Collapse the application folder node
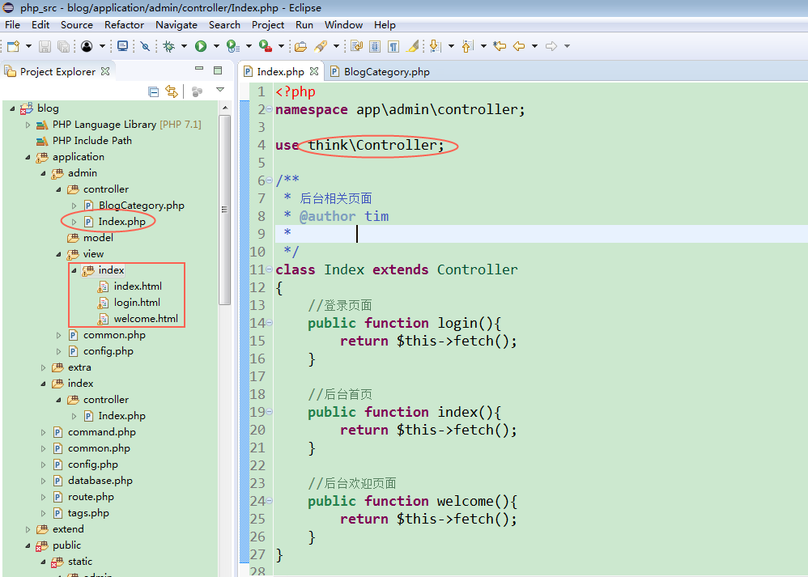The image size is (808, 577). click(28, 157)
